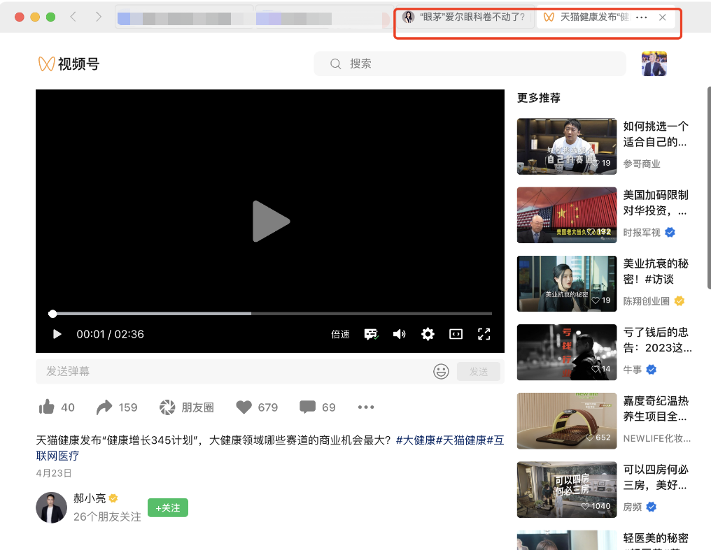
Task: Go forward with the right chevron
Action: coord(99,17)
